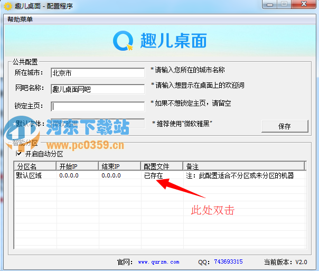The height and width of the screenshot is (271, 319).
Task: Click the end IP cell of the 默认区域 row
Action: pyautogui.click(x=111, y=175)
